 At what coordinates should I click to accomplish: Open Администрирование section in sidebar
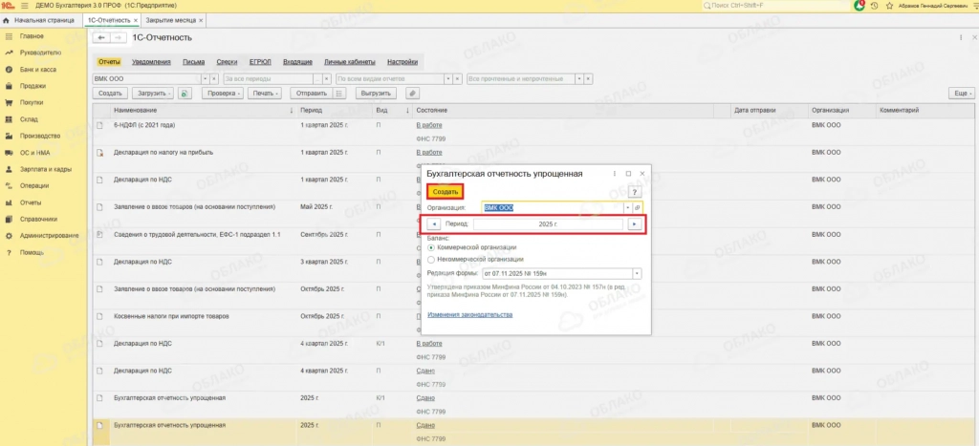(x=50, y=236)
